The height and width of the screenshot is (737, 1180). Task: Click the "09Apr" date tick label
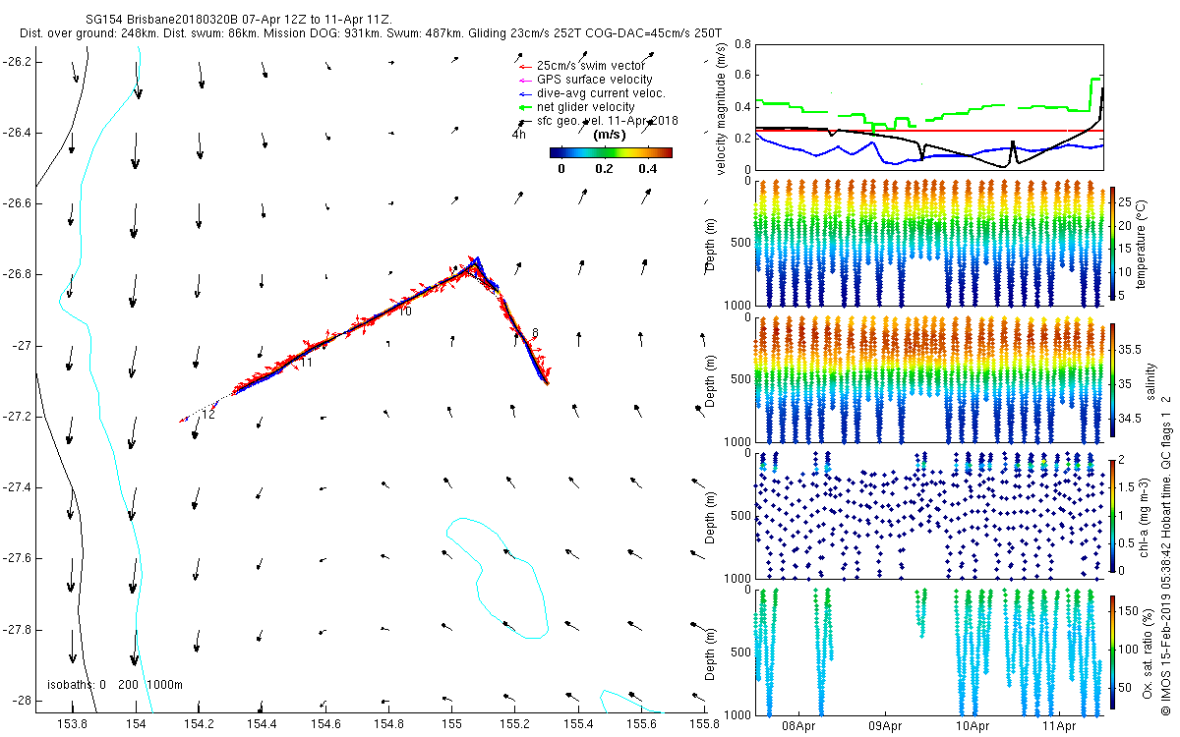pyautogui.click(x=886, y=726)
